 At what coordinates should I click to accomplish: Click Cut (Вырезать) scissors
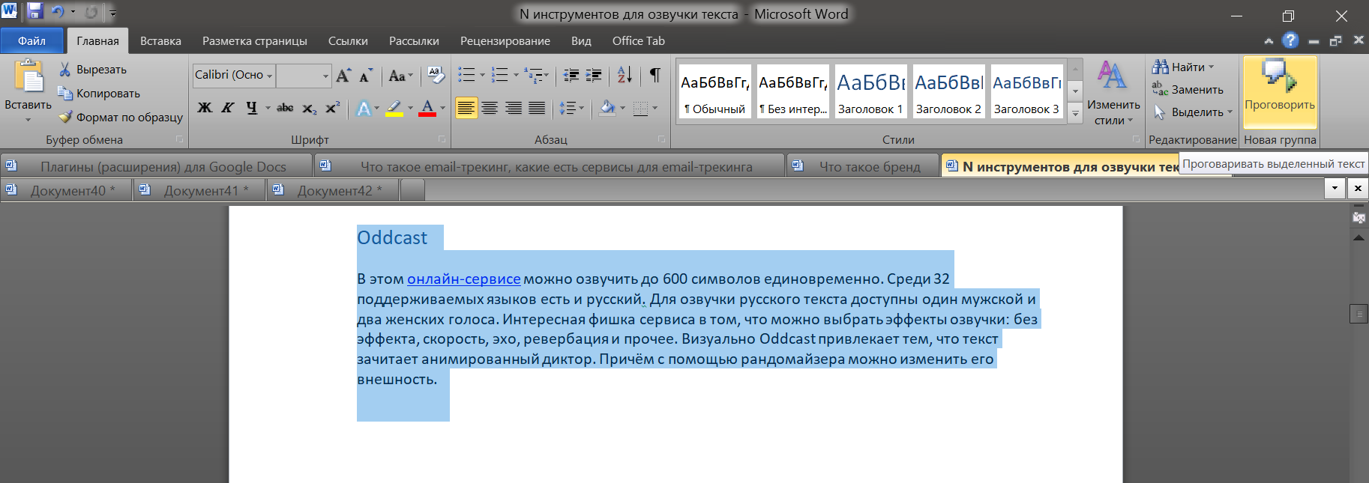point(93,69)
